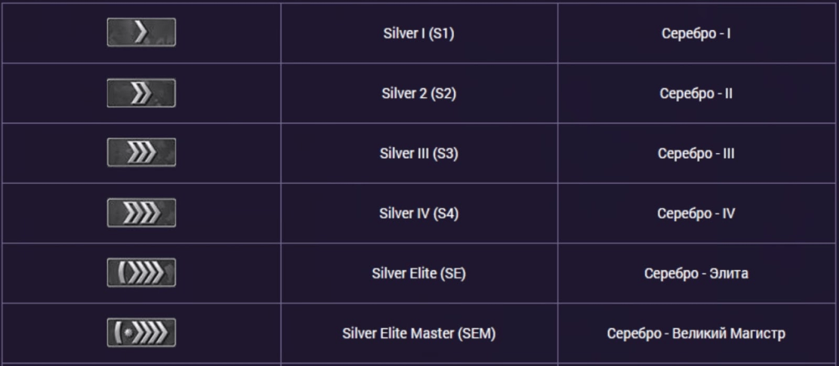Click the Silver I single-chevron rank badge
Screen dimensions: 839x366
[142, 33]
